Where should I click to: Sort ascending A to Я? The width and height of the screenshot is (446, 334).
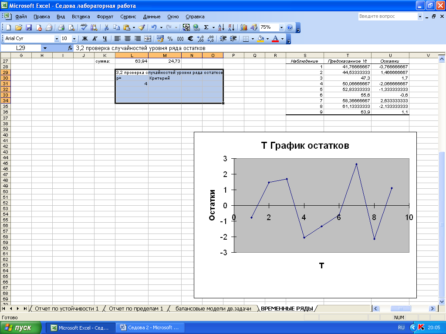[221, 27]
